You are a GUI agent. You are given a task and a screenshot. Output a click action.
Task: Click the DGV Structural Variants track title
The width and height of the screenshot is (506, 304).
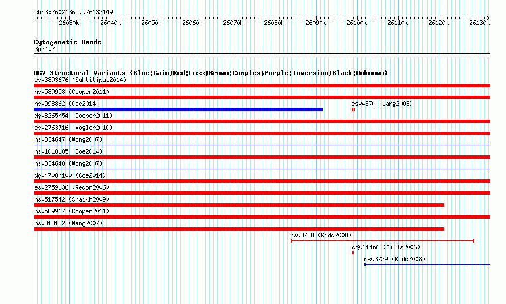tap(211, 73)
